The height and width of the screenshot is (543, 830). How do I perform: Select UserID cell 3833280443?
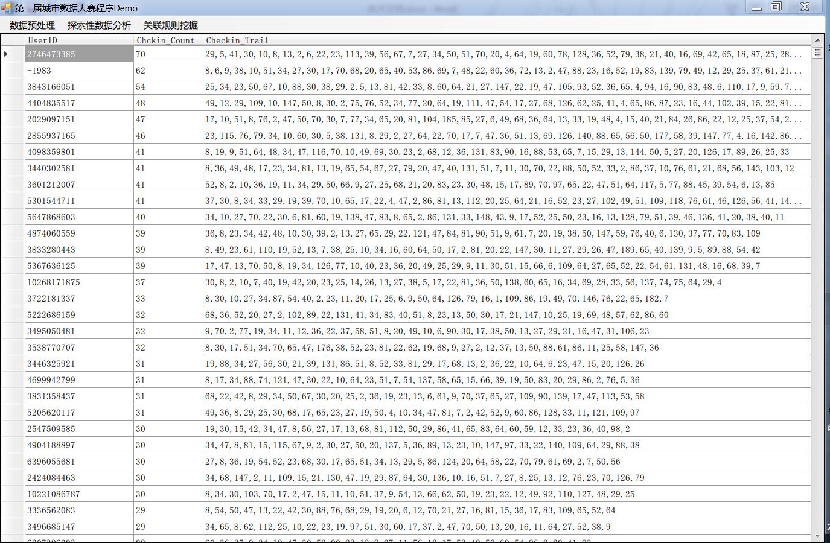(79, 250)
